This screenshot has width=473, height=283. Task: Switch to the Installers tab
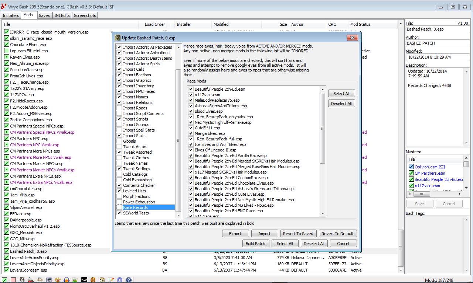click(x=11, y=15)
